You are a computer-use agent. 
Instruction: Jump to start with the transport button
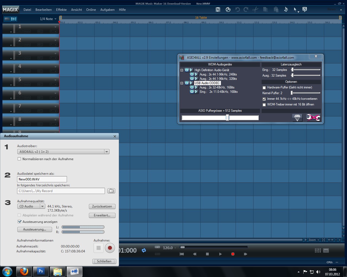coord(182,254)
